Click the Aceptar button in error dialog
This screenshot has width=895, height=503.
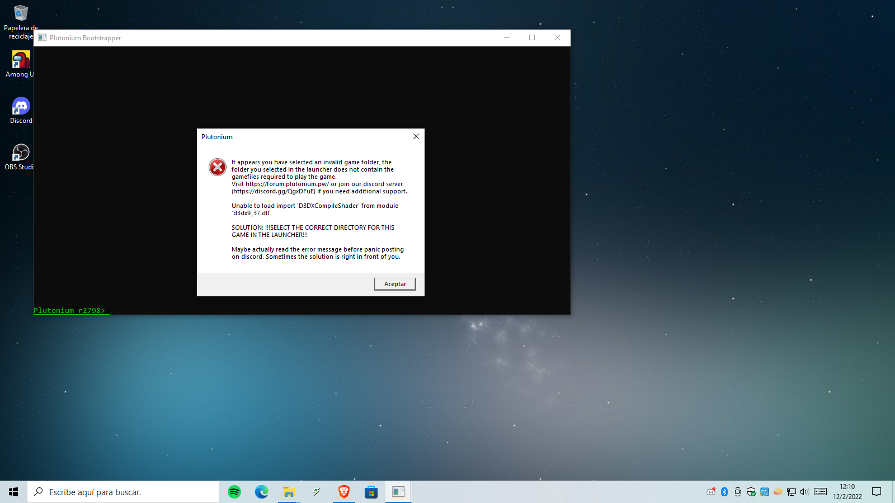tap(395, 284)
